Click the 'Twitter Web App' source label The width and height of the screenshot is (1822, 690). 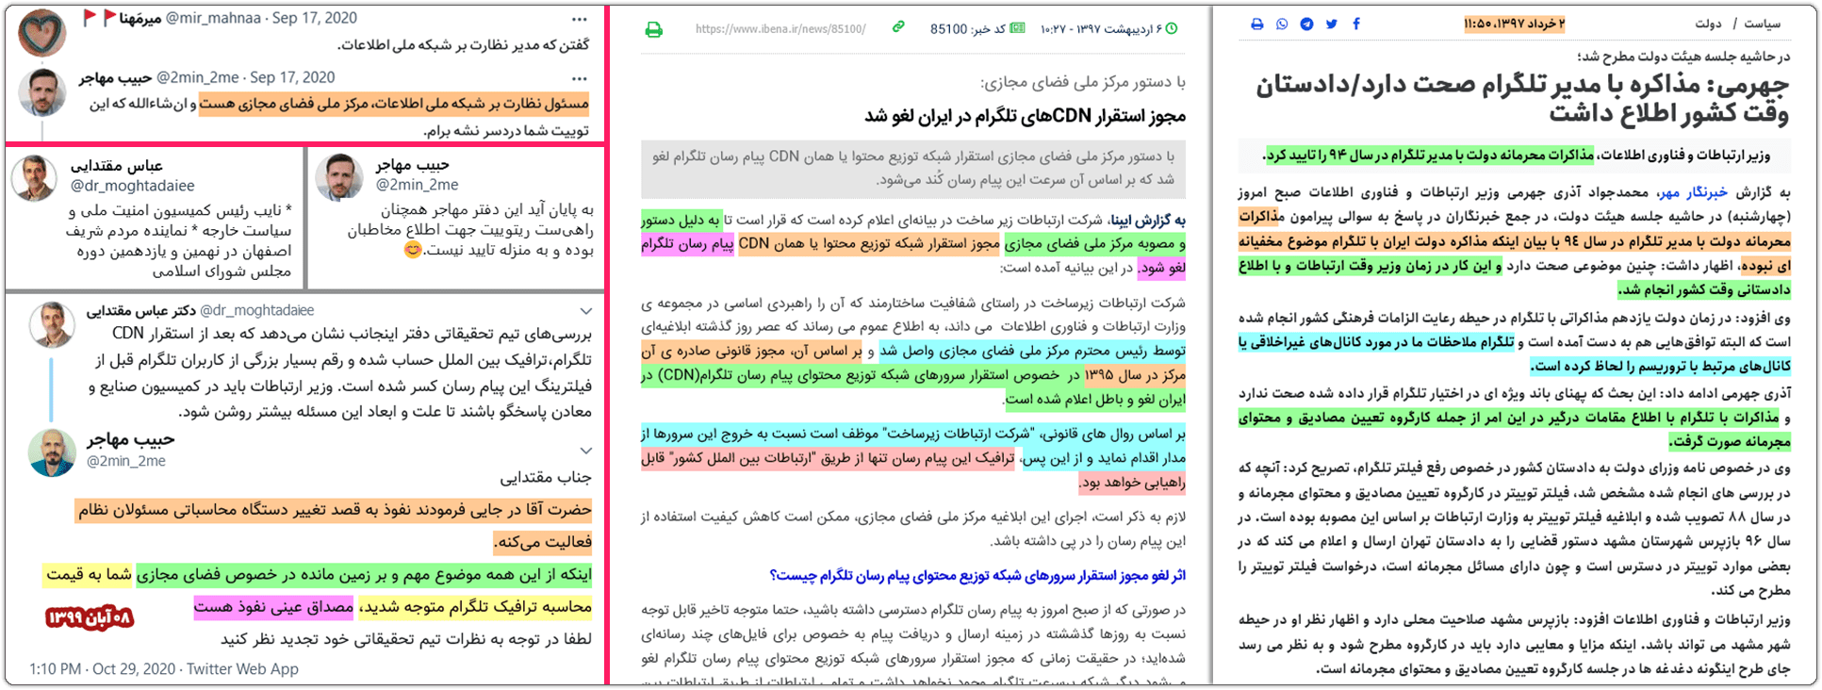click(242, 668)
